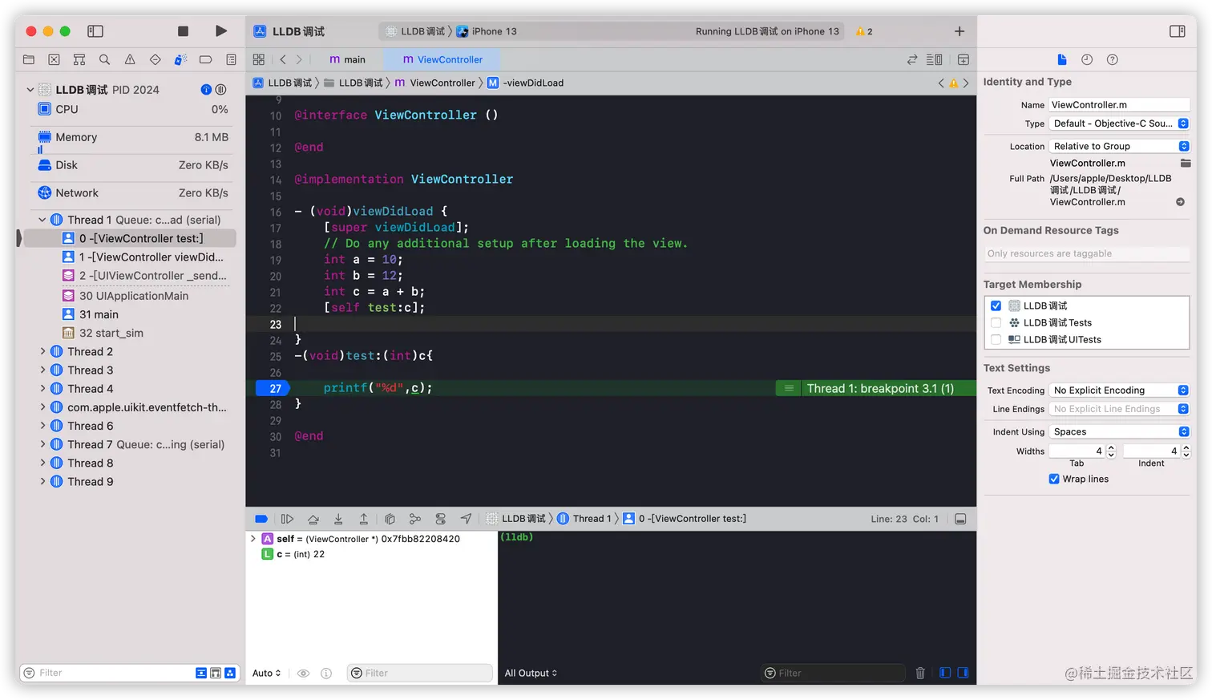Deactivate breakpoints in debug bar
The width and height of the screenshot is (1212, 700).
(x=261, y=519)
